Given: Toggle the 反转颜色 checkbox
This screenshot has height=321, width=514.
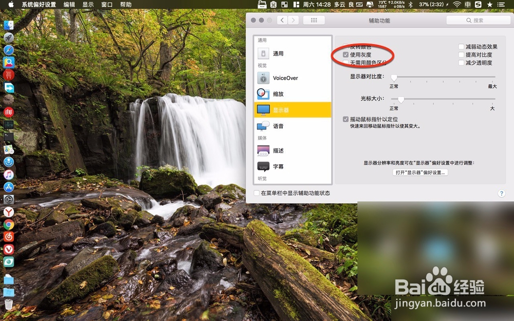Looking at the screenshot, I should tap(345, 47).
